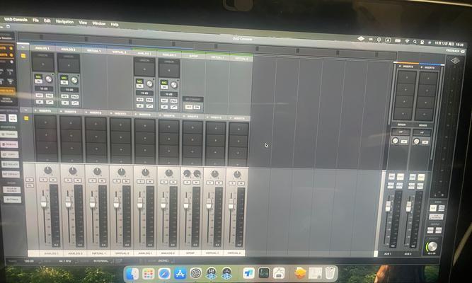Open the View menu

pos(83,23)
